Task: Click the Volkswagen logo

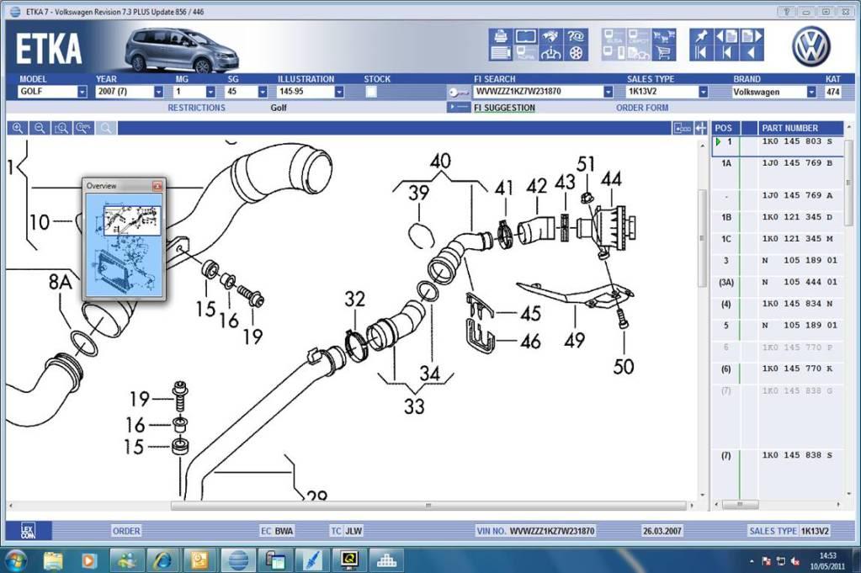Action: (x=811, y=46)
